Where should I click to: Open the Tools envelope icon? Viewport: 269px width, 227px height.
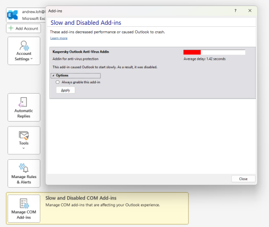pos(24,136)
